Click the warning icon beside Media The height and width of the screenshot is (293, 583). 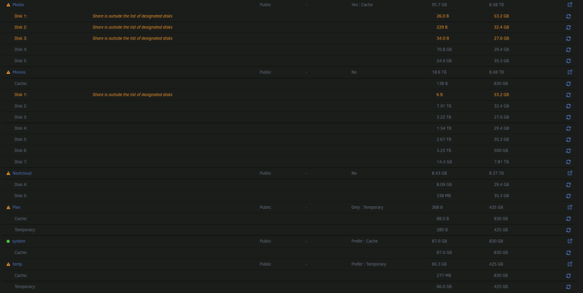(x=8, y=5)
